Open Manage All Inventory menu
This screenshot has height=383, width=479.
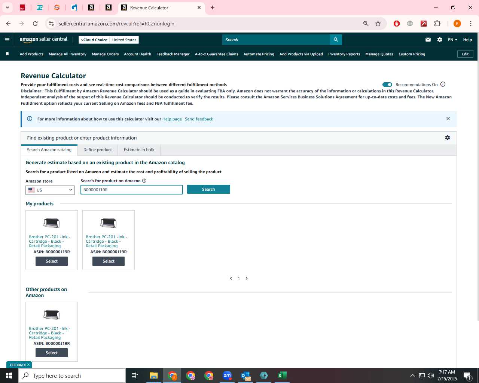tap(67, 54)
